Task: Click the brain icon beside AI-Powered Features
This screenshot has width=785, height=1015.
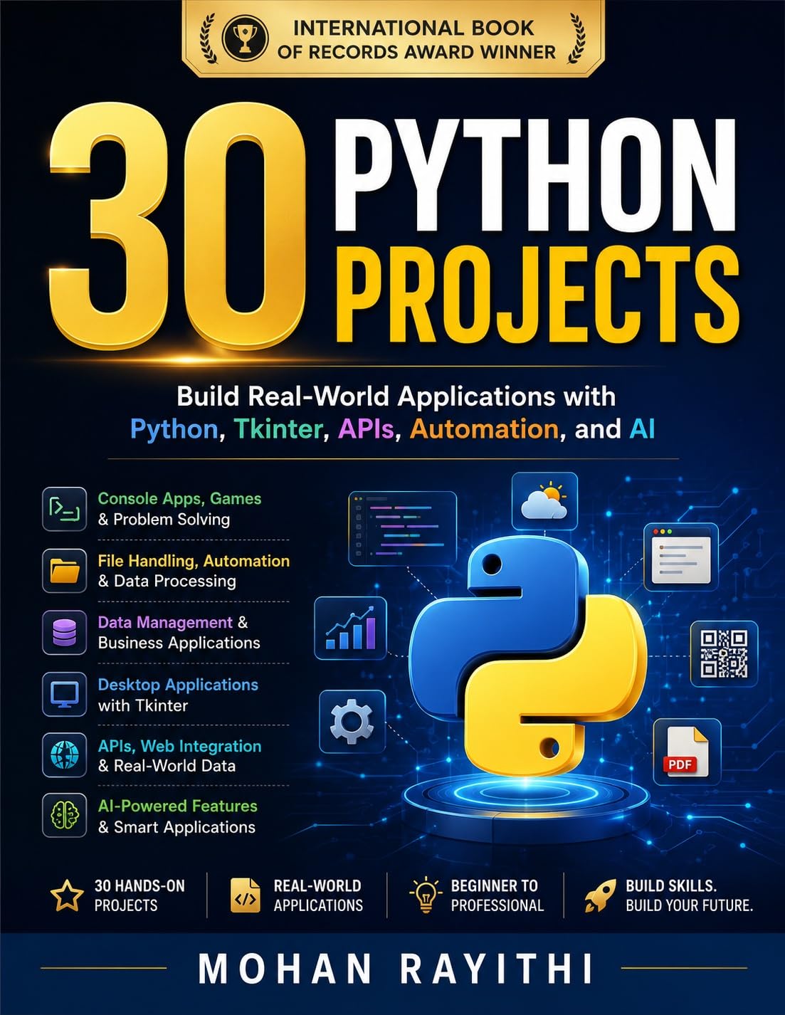Action: [64, 816]
